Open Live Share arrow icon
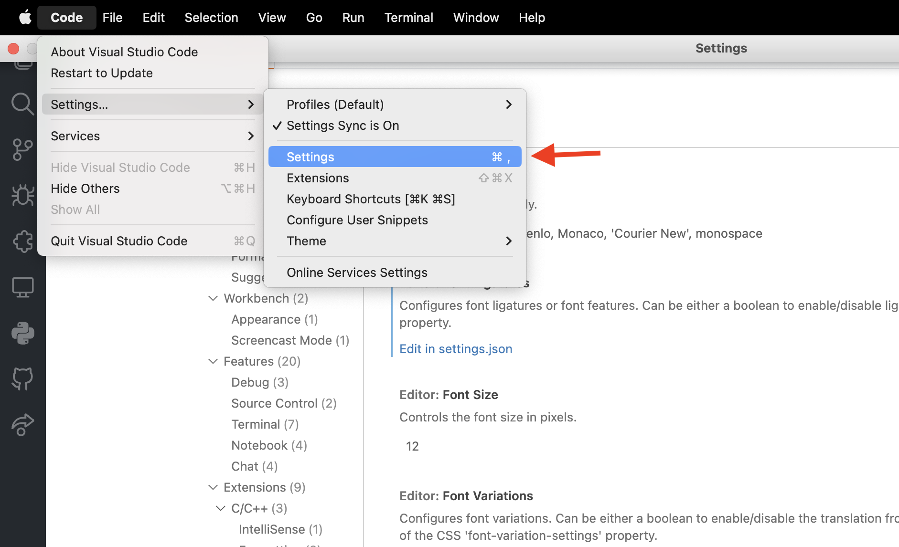 [22, 424]
